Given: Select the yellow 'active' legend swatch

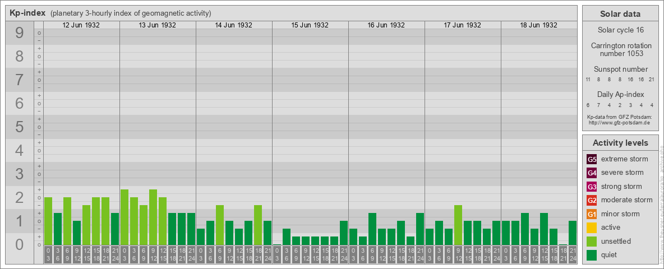Looking at the screenshot, I should (x=592, y=228).
